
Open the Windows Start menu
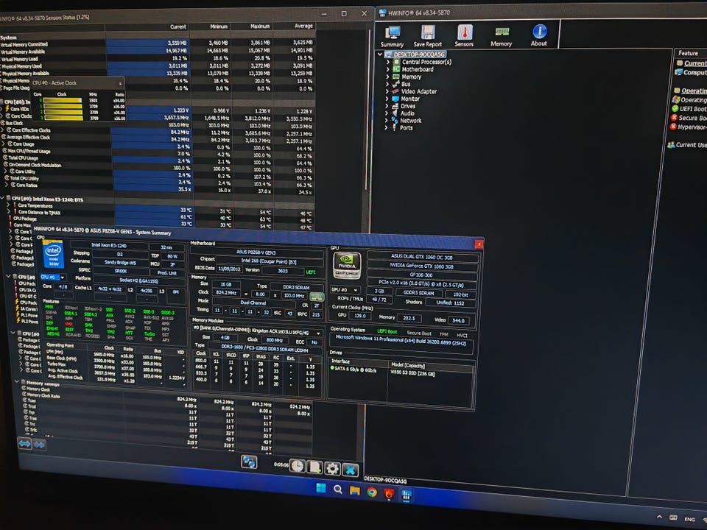(321, 488)
